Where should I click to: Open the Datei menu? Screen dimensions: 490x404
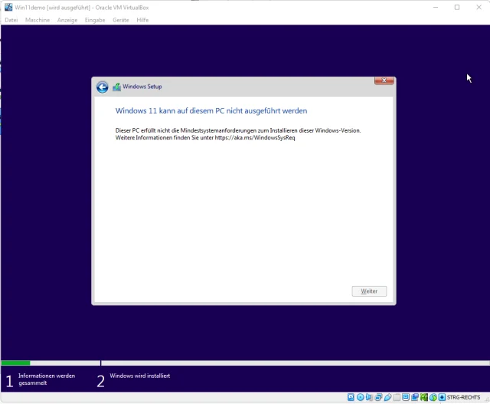11,20
